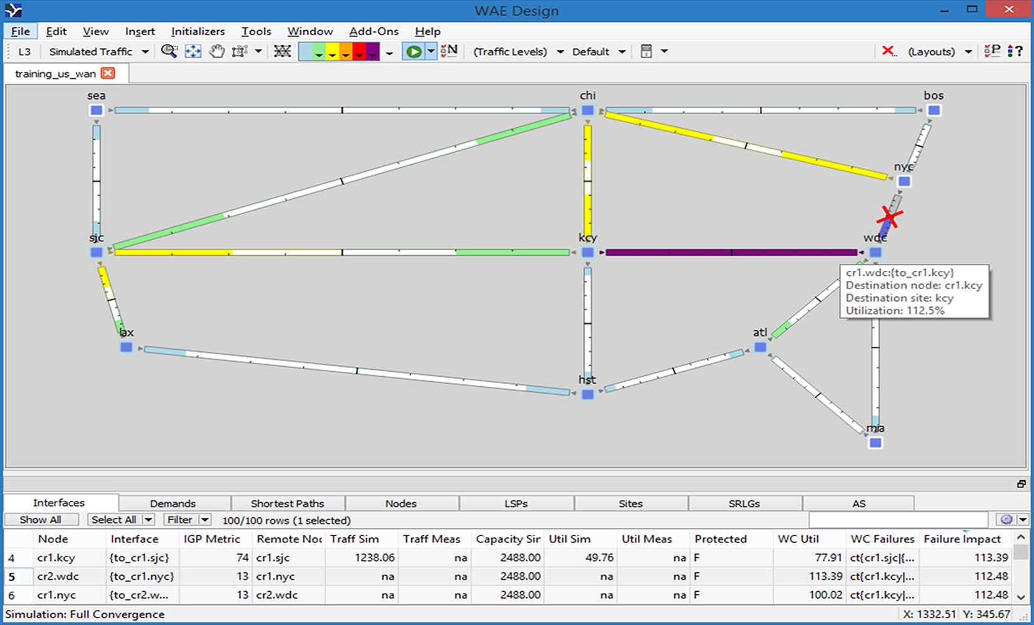Click the table search input field

click(x=898, y=520)
